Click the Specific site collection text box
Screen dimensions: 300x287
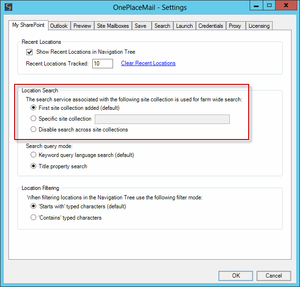[x=162, y=119]
